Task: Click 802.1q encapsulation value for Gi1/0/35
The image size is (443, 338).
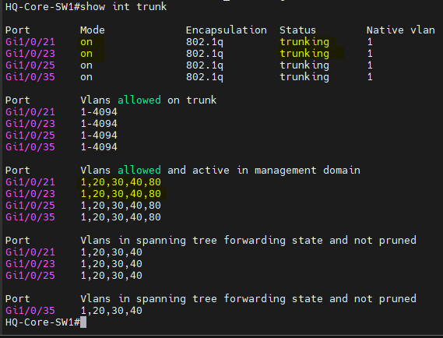Action: [x=205, y=77]
